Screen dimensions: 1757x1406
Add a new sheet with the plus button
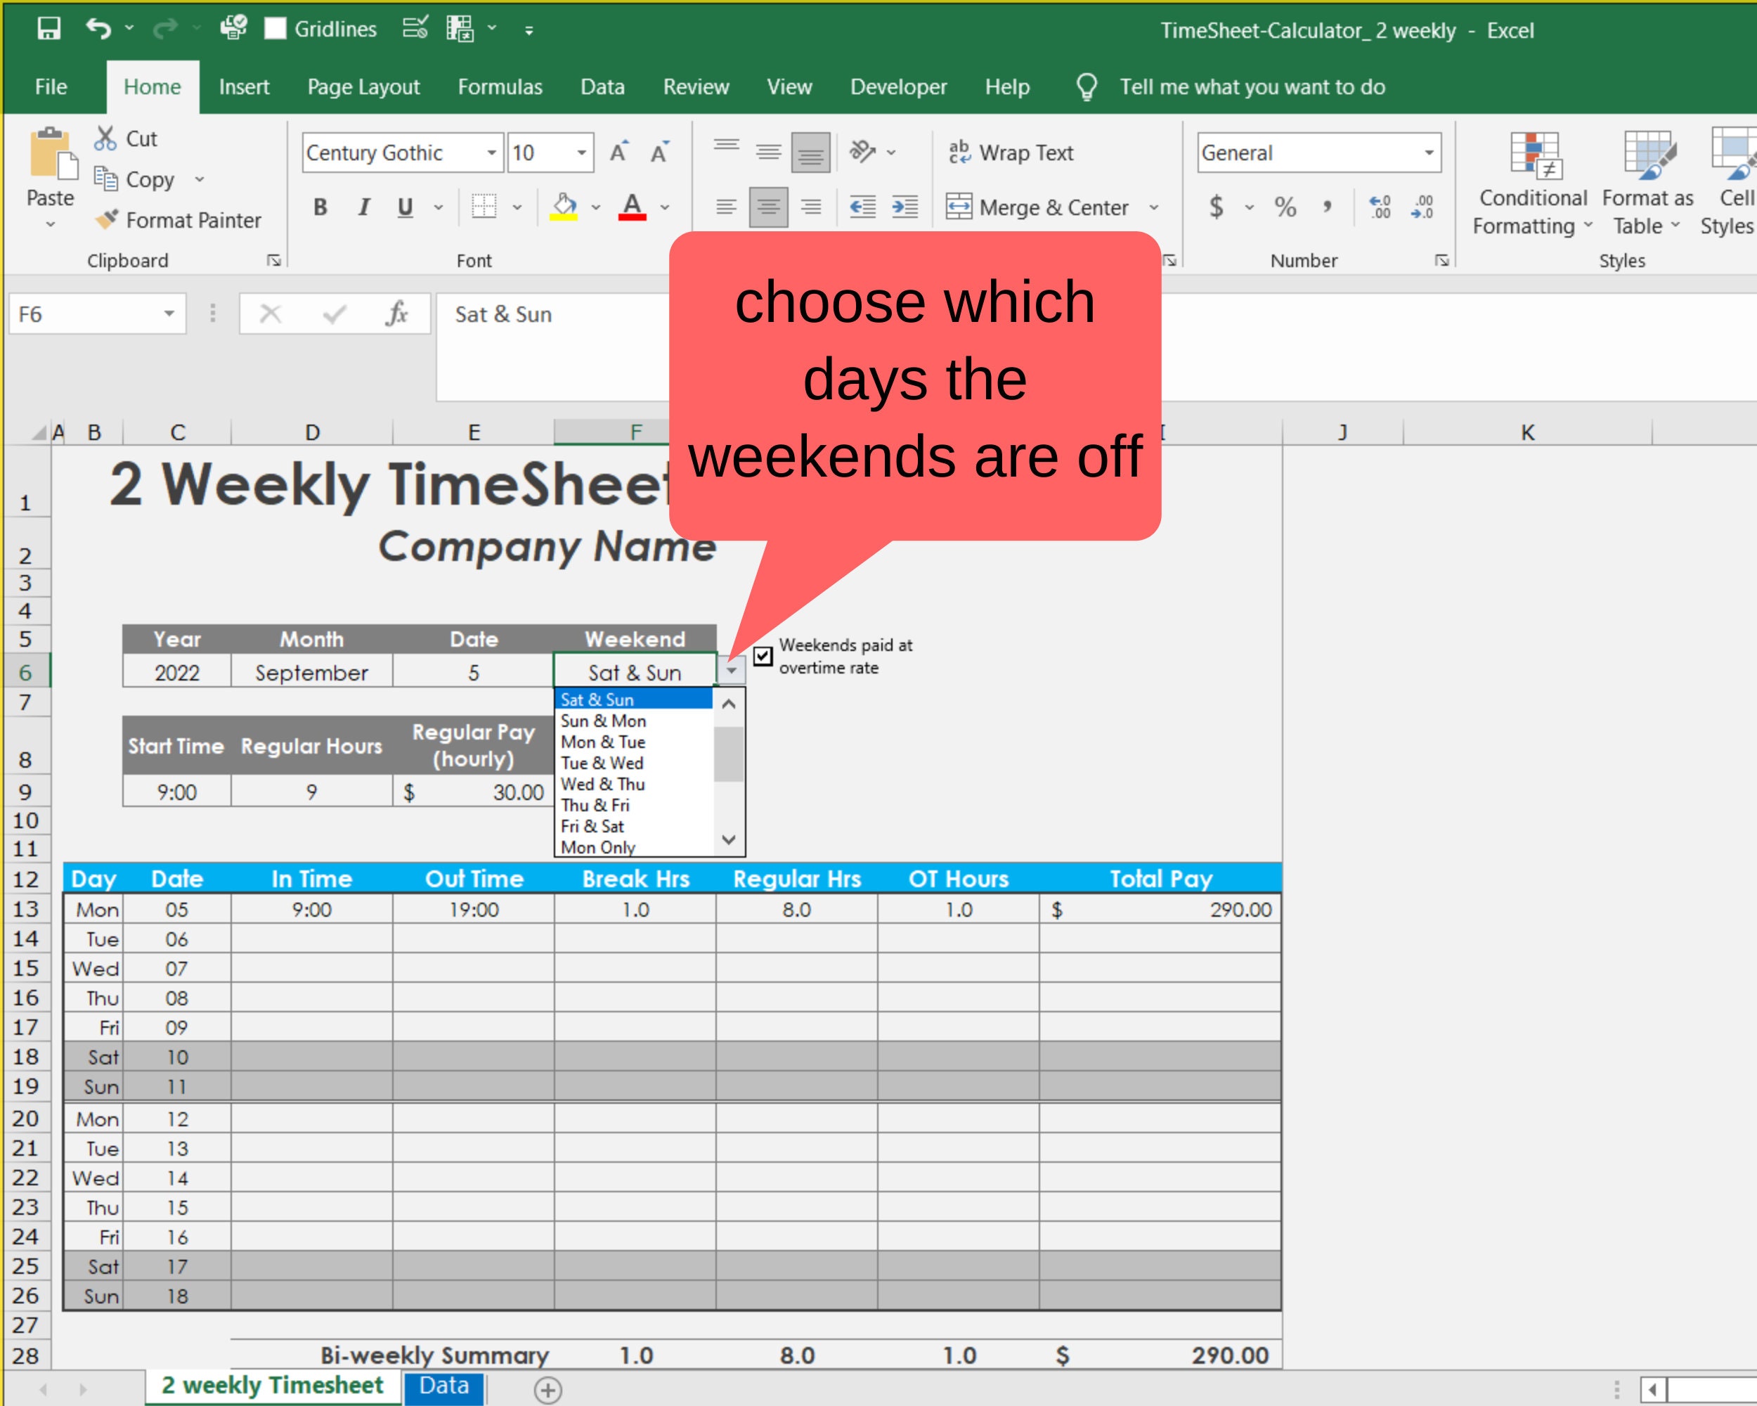pyautogui.click(x=547, y=1384)
